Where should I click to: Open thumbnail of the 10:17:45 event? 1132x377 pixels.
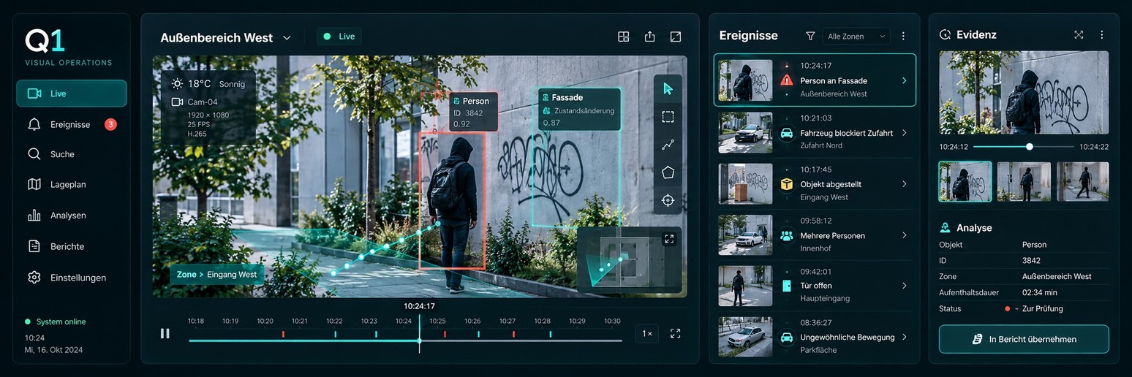pyautogui.click(x=745, y=183)
